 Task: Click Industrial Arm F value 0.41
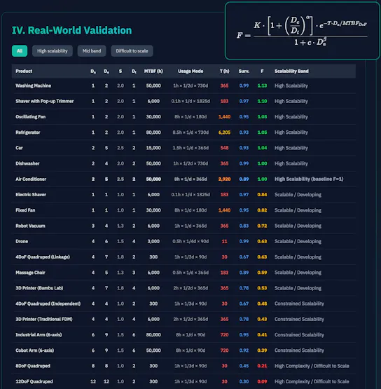coord(262,334)
